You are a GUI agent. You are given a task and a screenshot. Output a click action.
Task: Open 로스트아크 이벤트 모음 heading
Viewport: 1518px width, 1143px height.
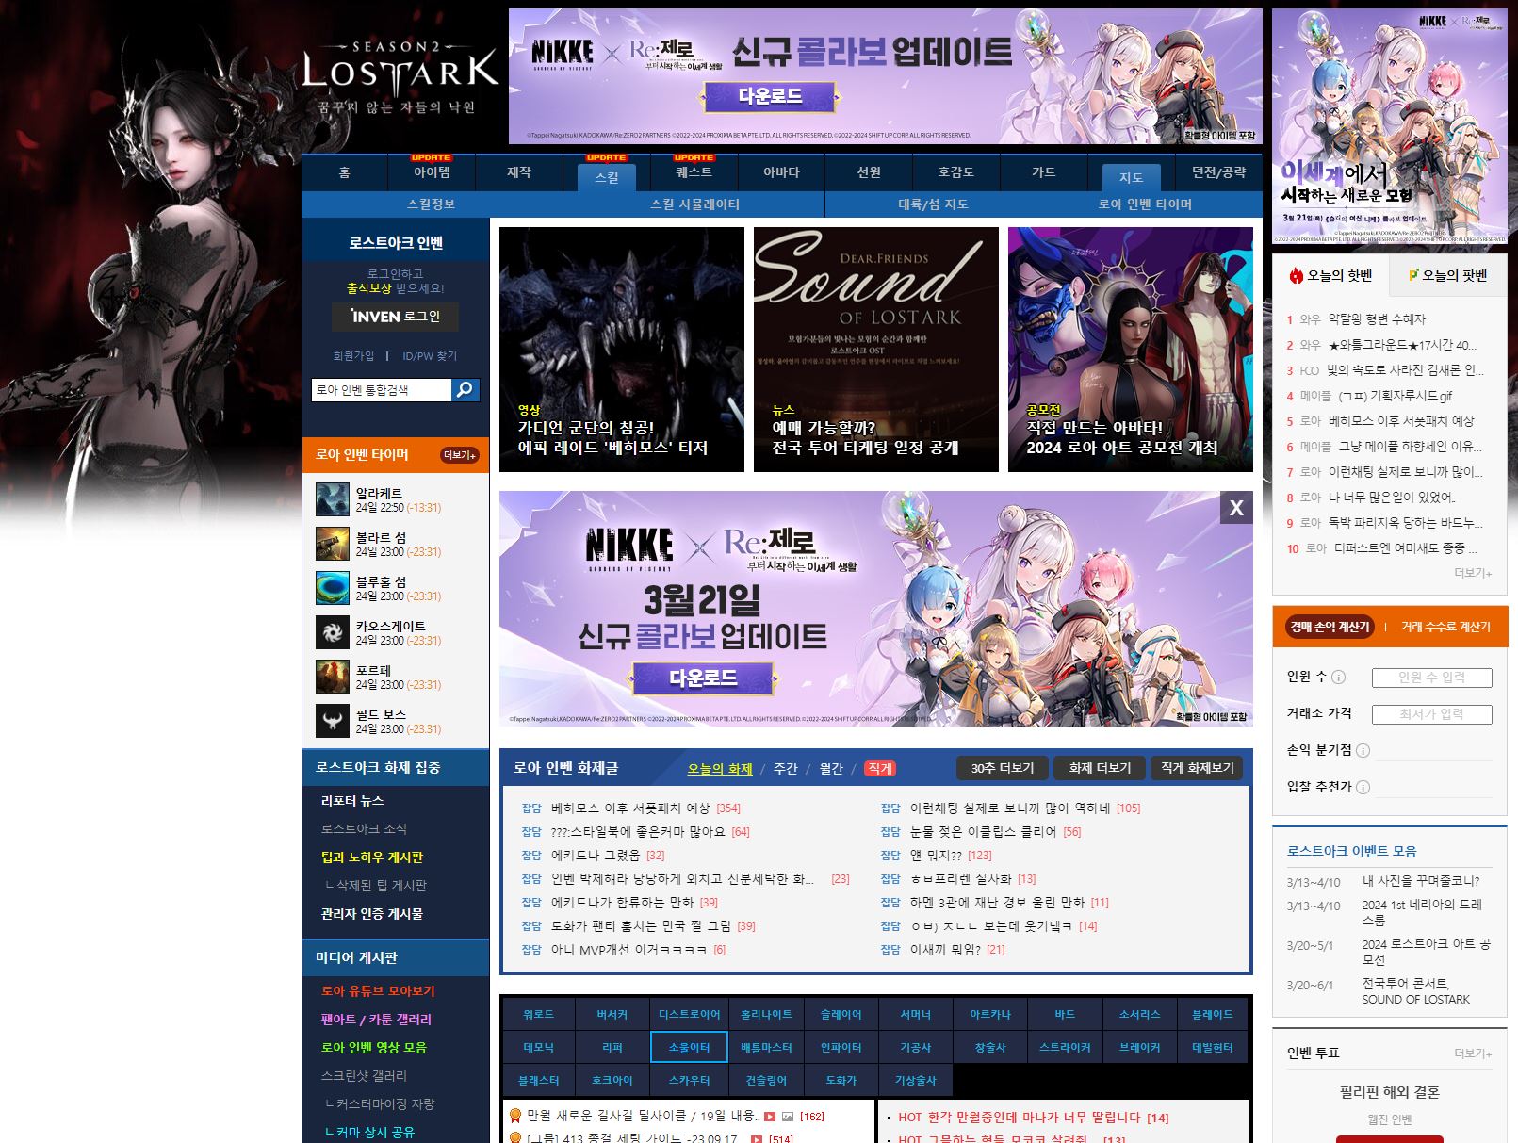point(1352,851)
